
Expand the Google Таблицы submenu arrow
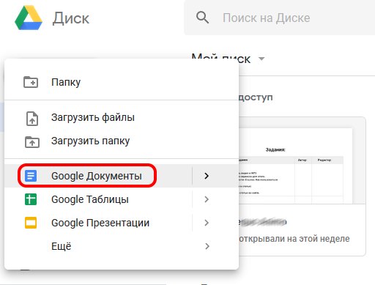pyautogui.click(x=207, y=199)
